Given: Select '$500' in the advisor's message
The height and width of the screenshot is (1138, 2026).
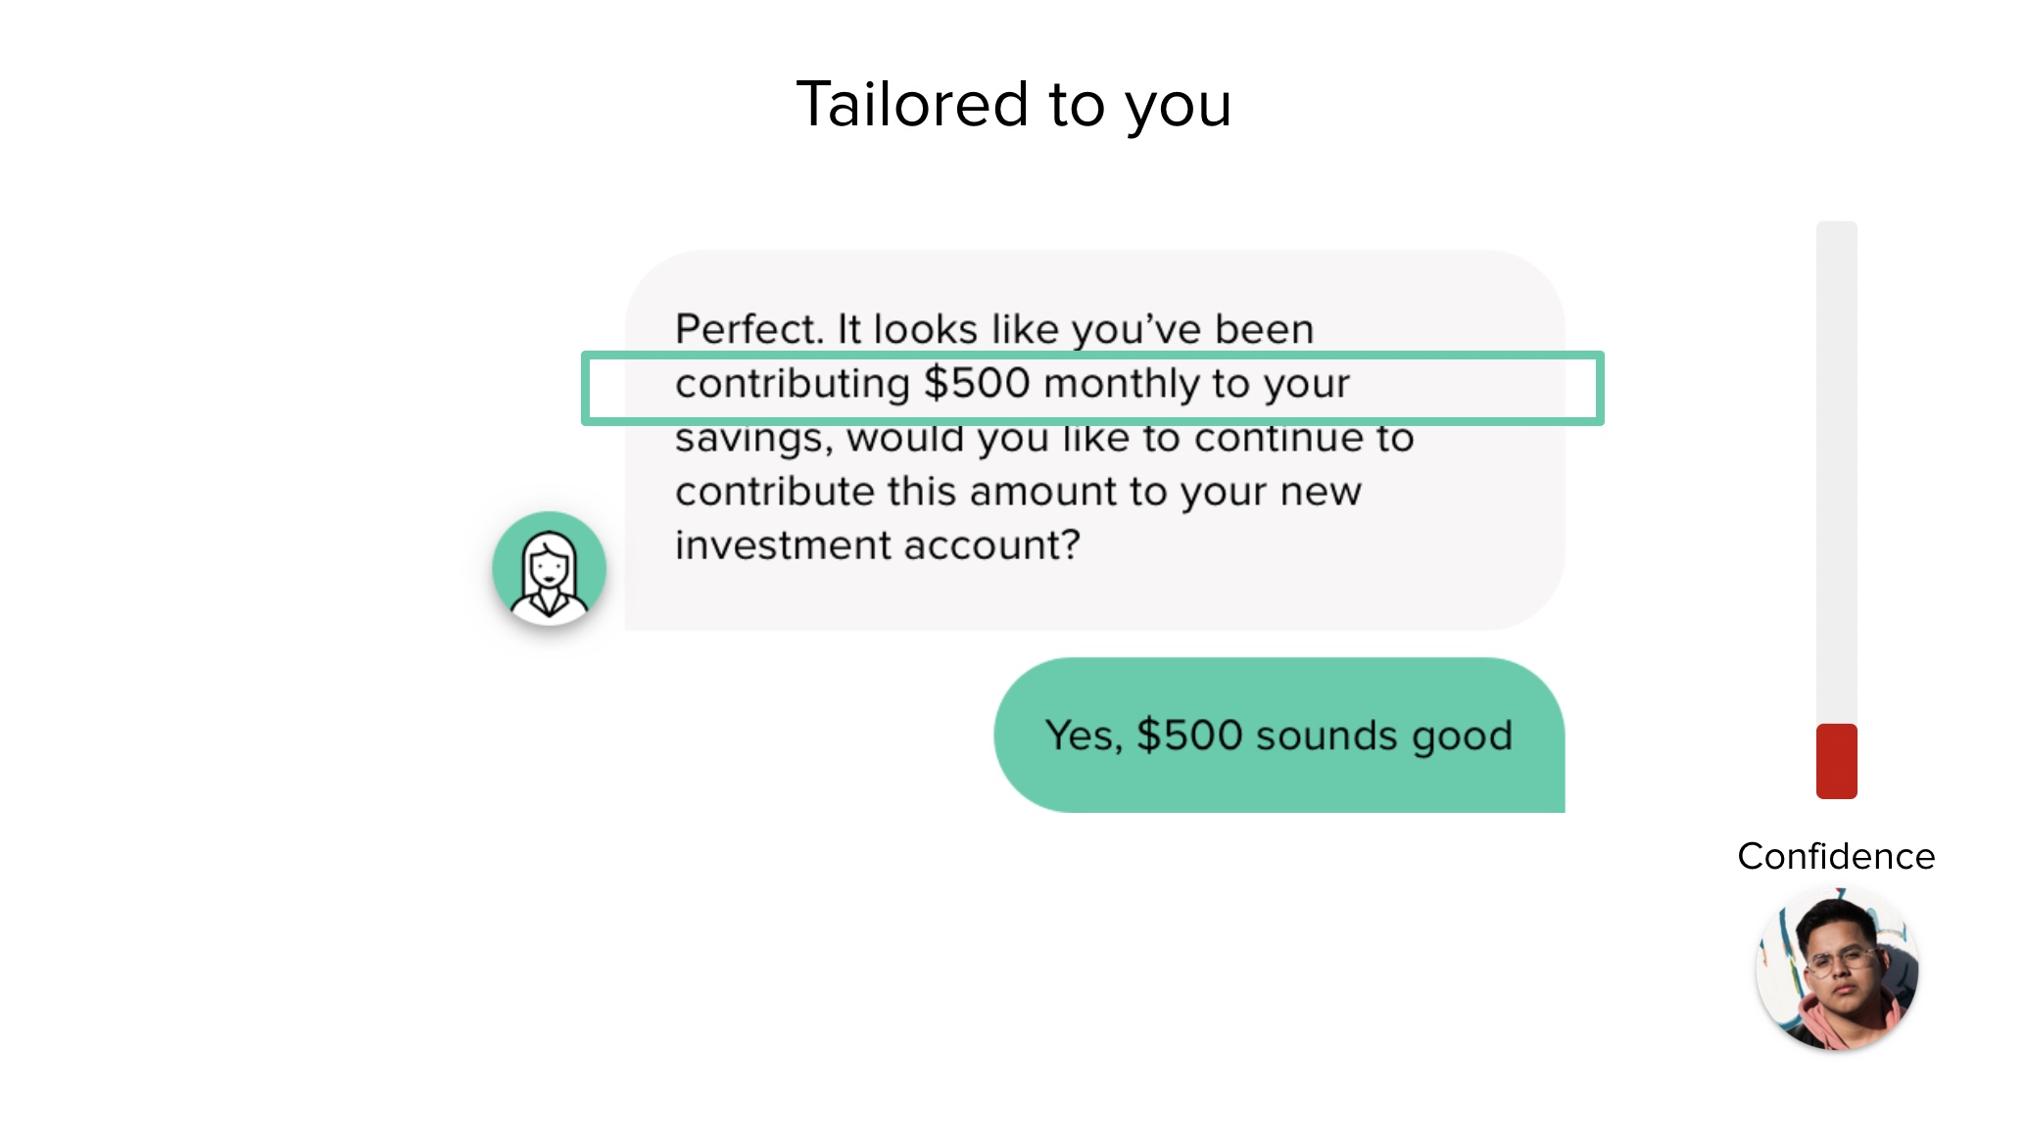Looking at the screenshot, I should point(977,383).
